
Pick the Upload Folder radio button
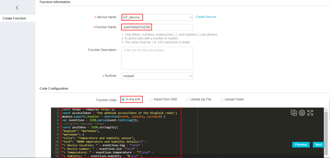222,99
